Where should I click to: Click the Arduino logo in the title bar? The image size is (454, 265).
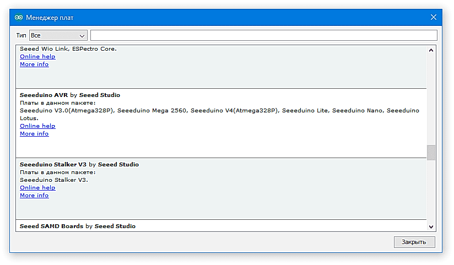click(18, 17)
